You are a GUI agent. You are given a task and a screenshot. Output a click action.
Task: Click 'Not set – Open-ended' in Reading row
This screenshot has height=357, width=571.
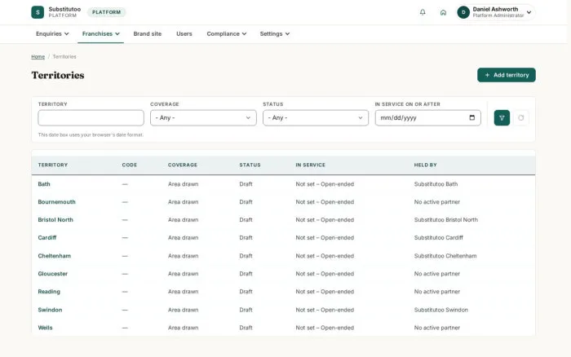(325, 292)
